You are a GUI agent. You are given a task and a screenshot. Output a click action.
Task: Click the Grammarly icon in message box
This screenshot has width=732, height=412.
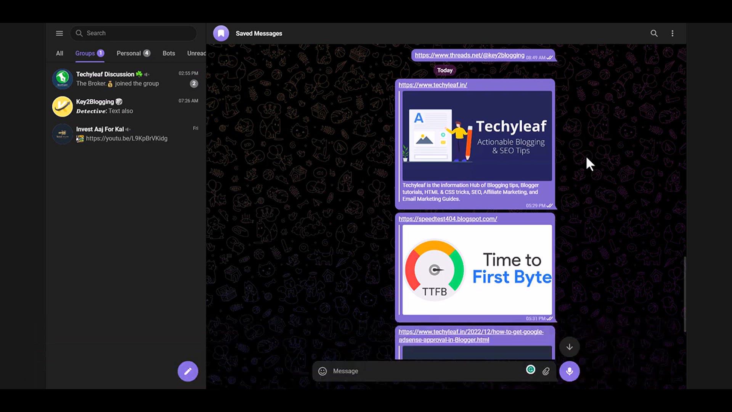pos(530,370)
